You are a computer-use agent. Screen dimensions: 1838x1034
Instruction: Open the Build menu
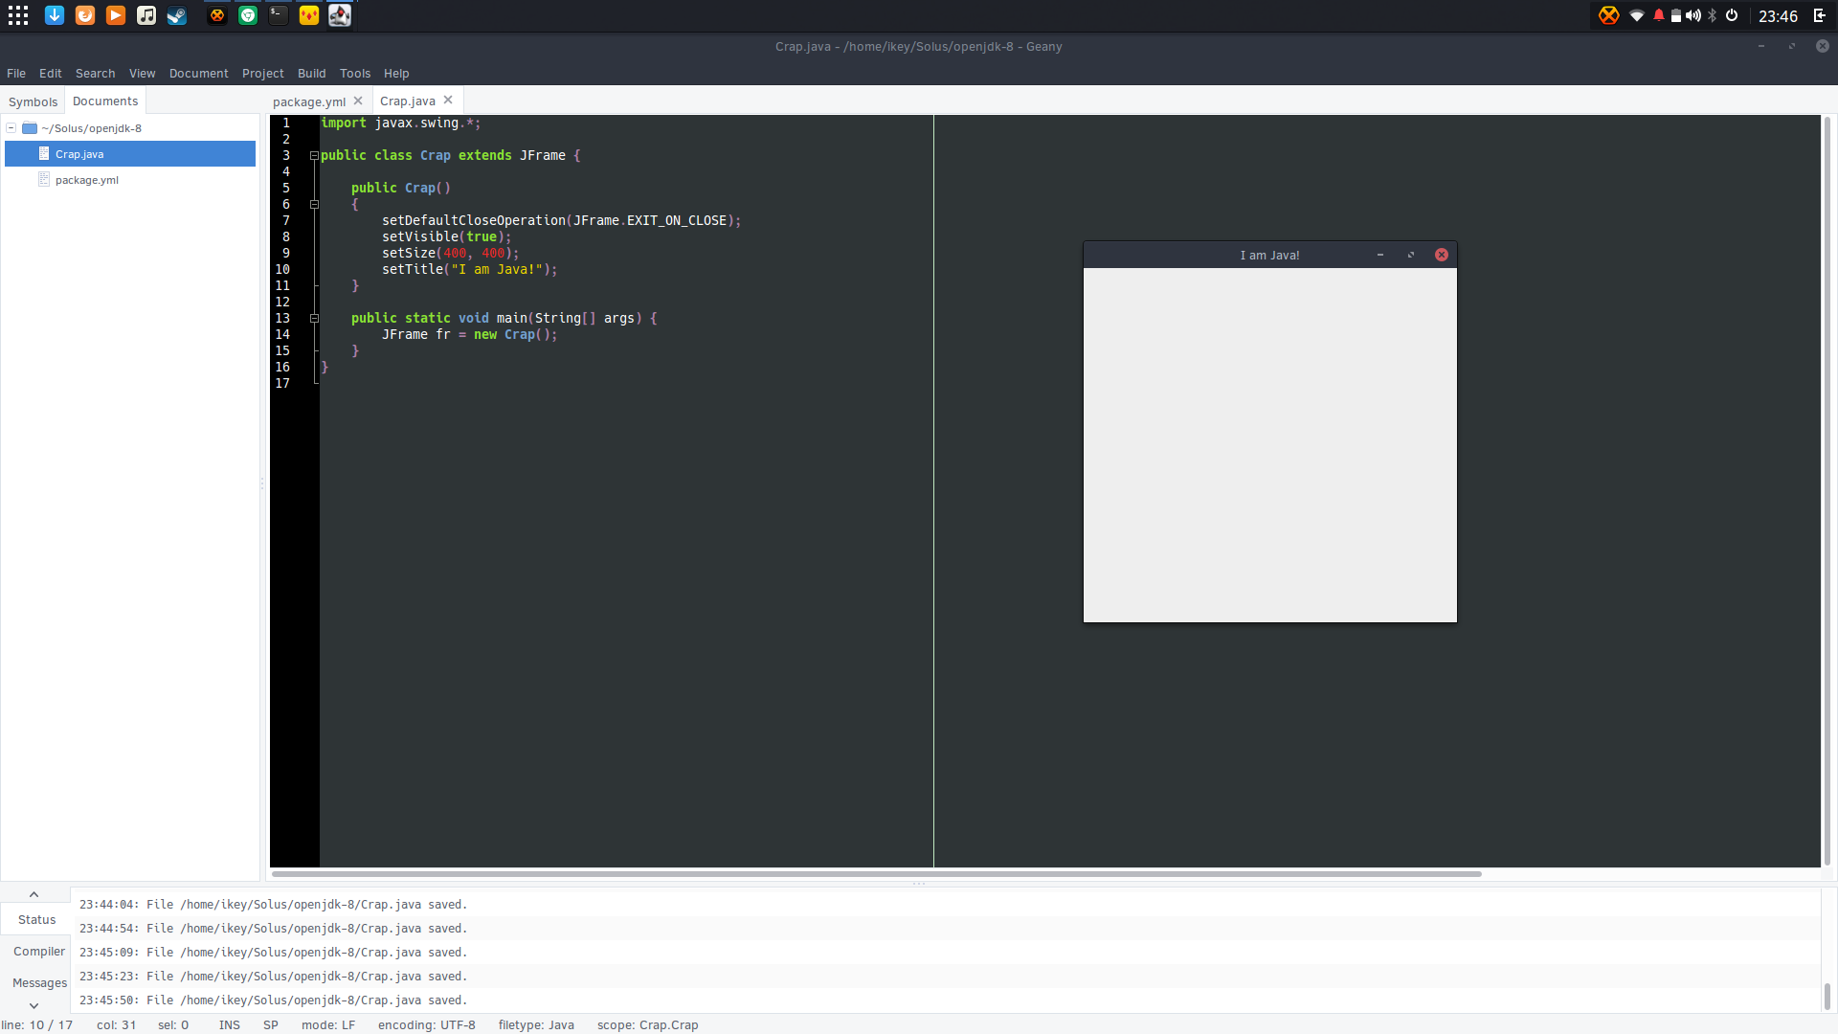312,74
